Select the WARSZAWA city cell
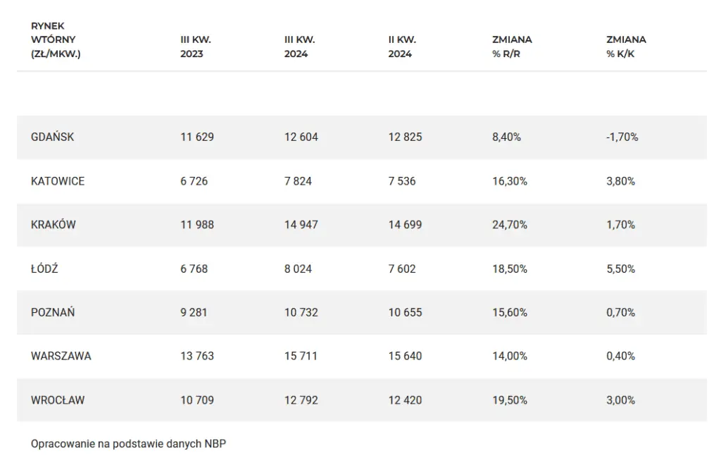The image size is (721, 470). click(x=61, y=356)
